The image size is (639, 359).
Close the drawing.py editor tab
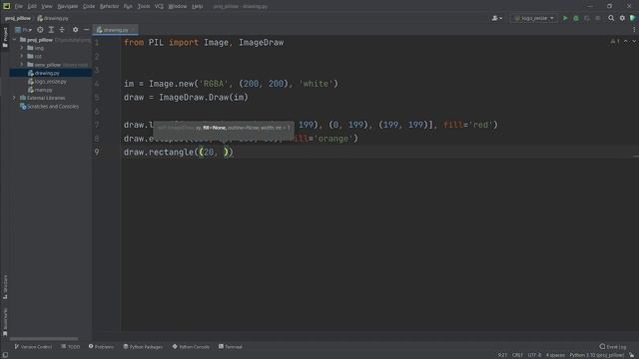click(133, 30)
